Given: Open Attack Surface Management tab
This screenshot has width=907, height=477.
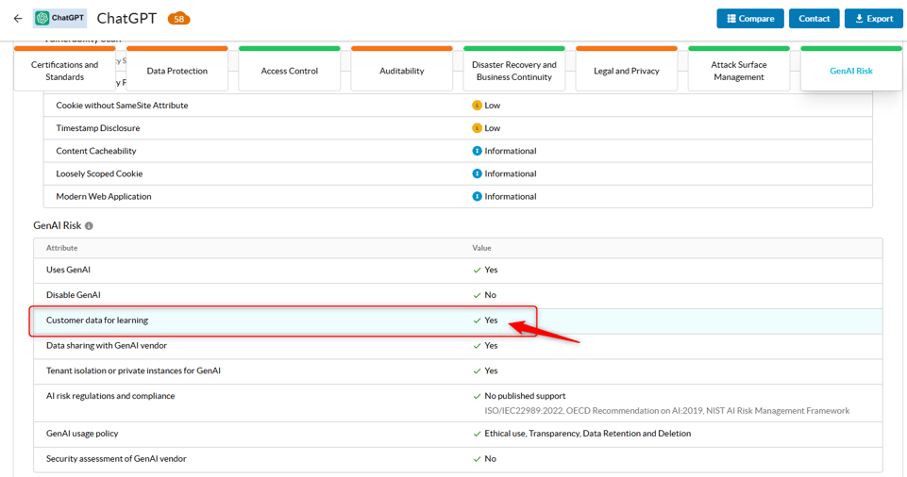Looking at the screenshot, I should tap(739, 71).
